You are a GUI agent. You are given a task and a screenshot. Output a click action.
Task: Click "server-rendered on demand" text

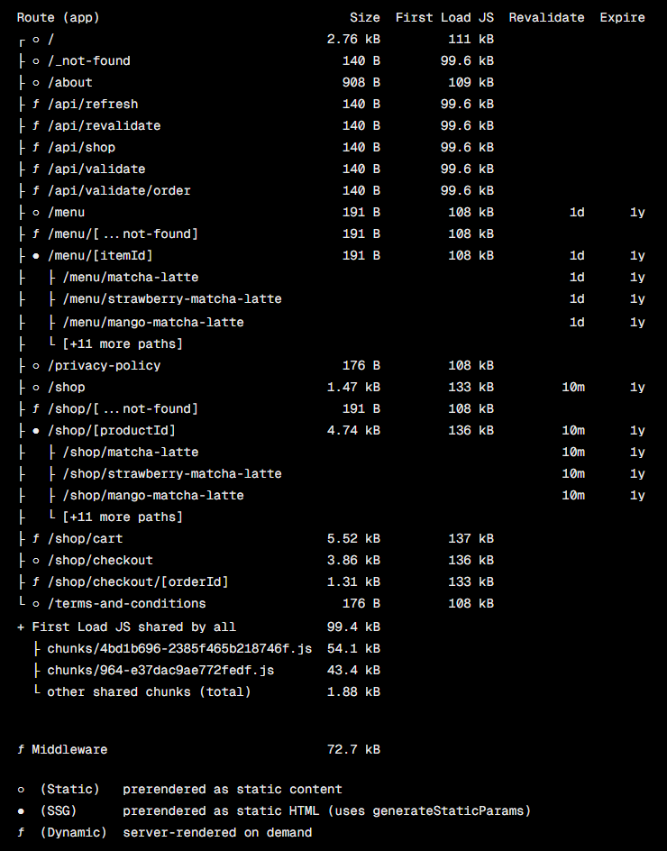click(217, 833)
